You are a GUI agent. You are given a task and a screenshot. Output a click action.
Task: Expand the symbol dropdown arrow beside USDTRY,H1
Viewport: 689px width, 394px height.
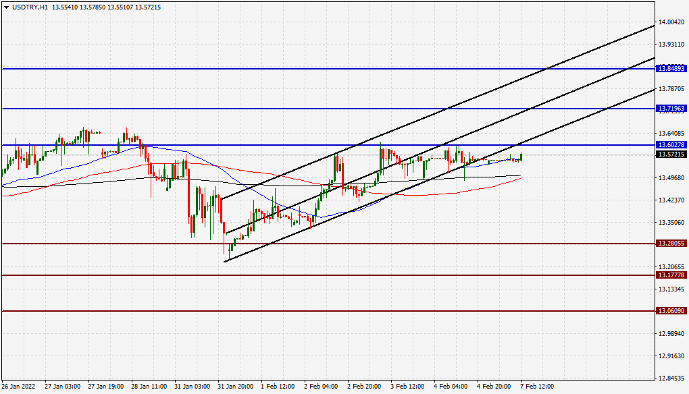[x=5, y=9]
